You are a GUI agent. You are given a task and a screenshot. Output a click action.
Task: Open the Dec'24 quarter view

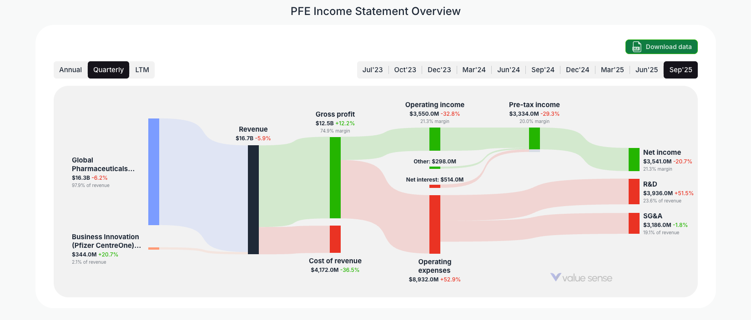(577, 69)
